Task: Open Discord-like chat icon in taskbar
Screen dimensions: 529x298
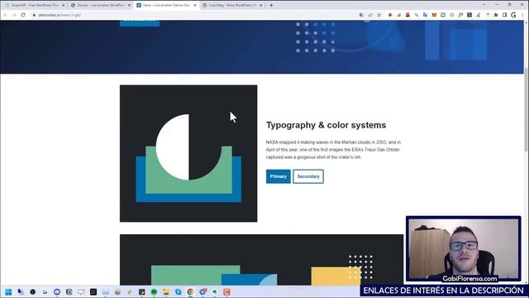Action: click(x=57, y=292)
